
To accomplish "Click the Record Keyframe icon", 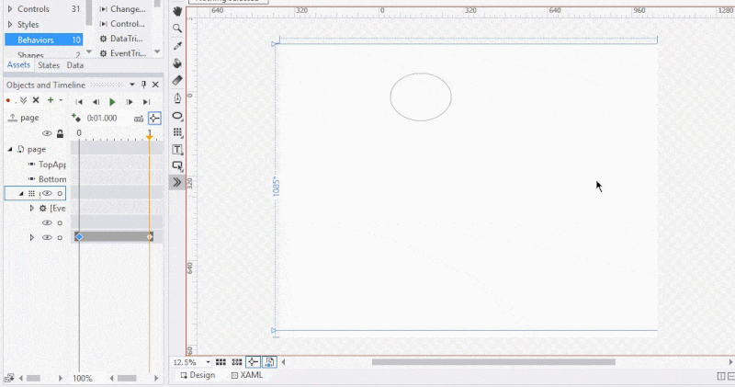I will (76, 118).
